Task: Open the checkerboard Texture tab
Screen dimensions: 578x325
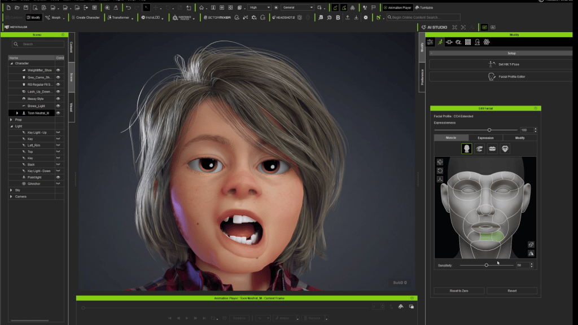Action: click(x=468, y=42)
